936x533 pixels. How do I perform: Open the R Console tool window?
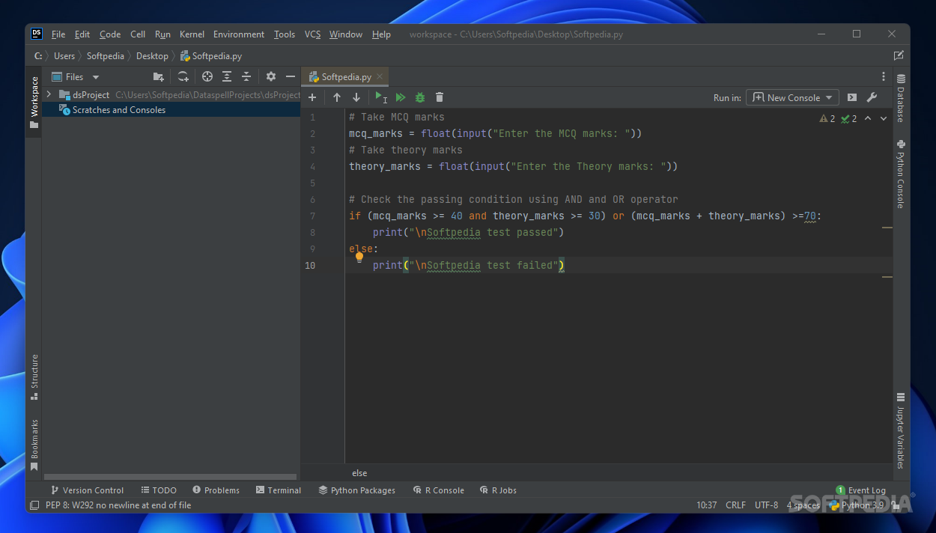pos(439,490)
